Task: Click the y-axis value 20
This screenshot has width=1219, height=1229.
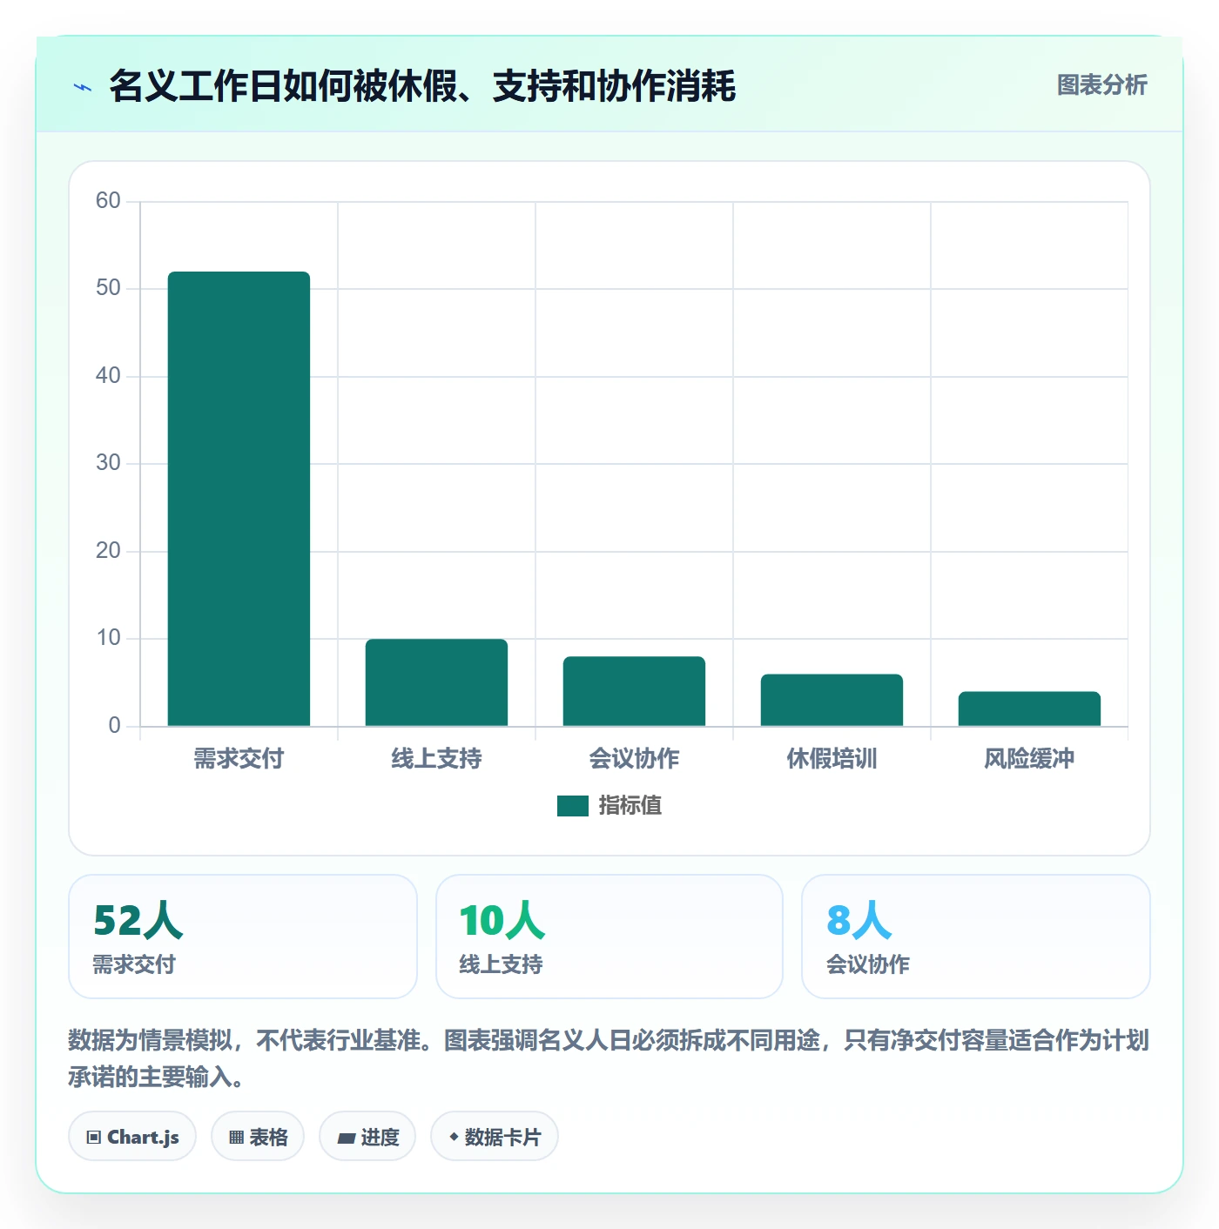Action: [108, 551]
